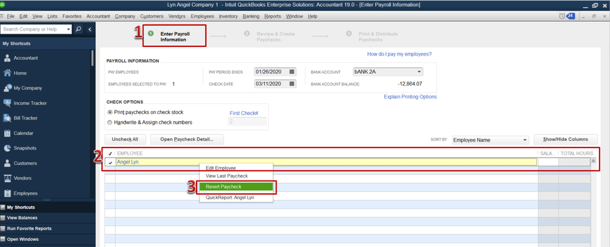Click the search magnifier icon
This screenshot has height=247, width=610.
78,29
